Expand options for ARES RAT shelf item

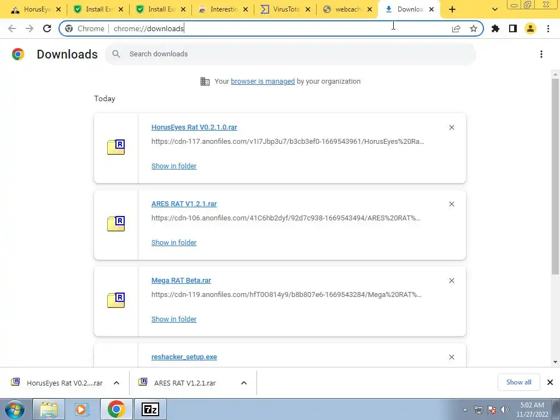pyautogui.click(x=244, y=383)
